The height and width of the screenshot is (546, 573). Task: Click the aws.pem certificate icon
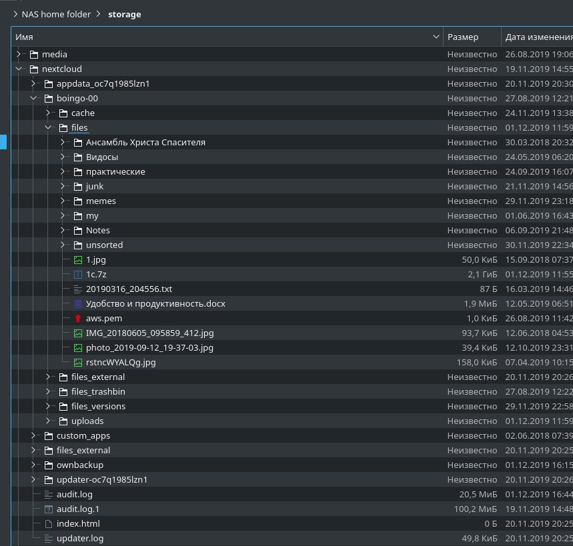pyautogui.click(x=78, y=319)
